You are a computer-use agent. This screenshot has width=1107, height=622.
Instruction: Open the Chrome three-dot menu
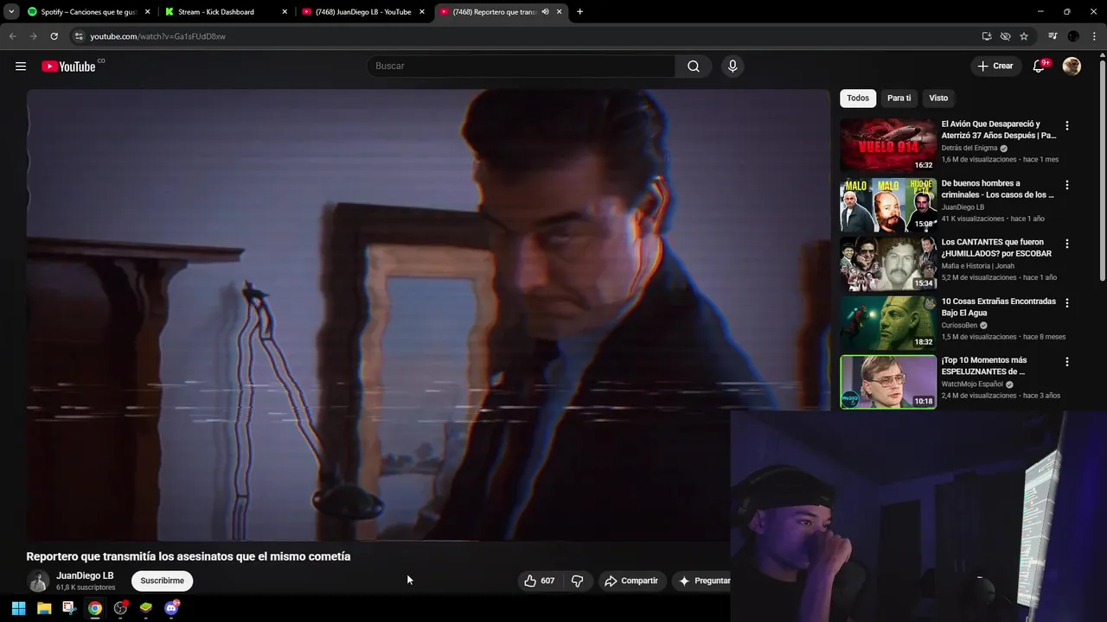click(x=1094, y=36)
